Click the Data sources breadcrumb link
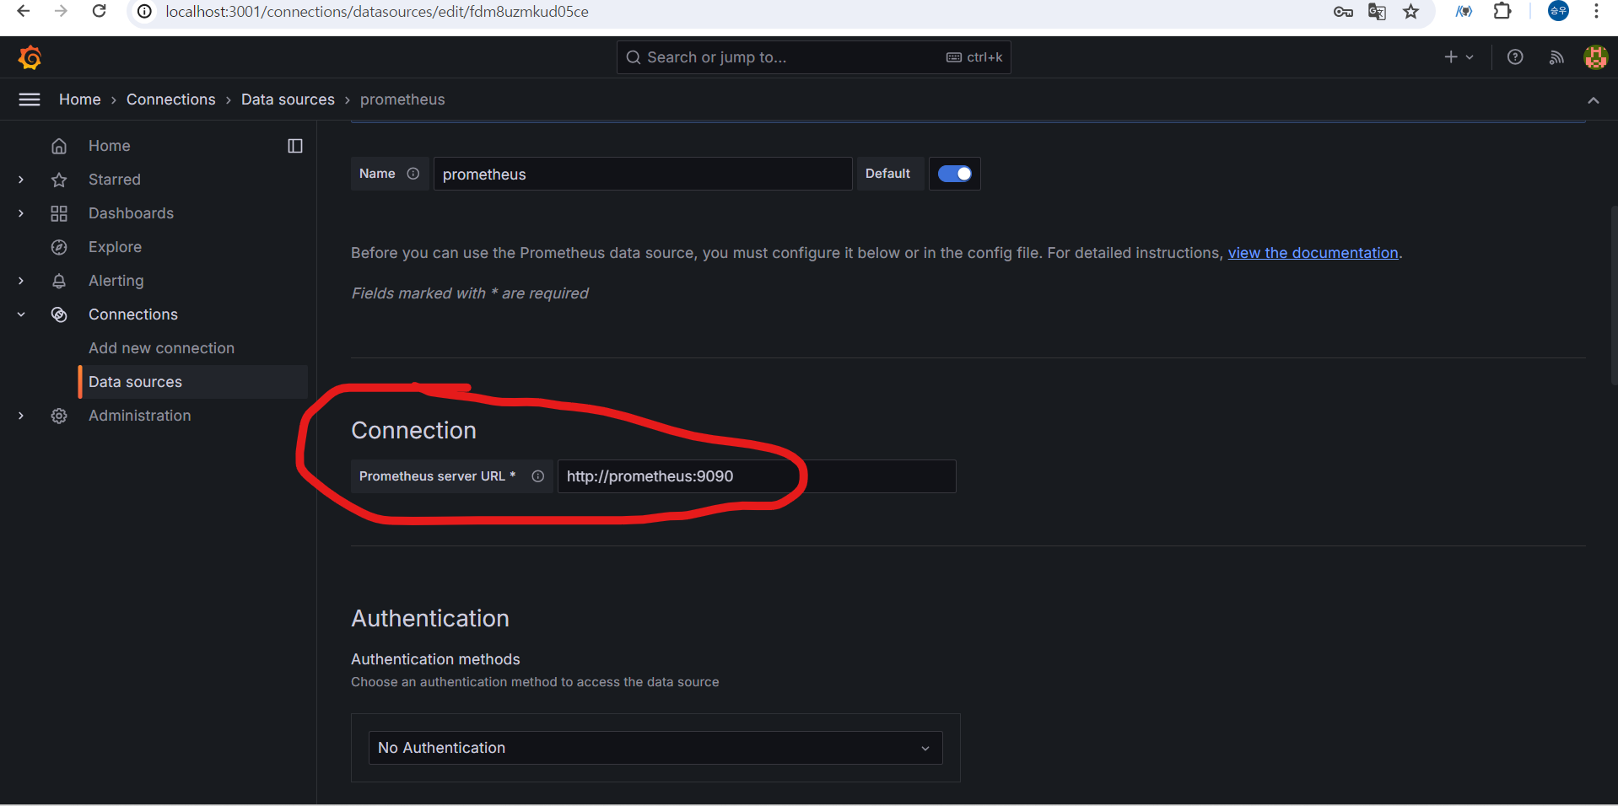 tap(288, 99)
